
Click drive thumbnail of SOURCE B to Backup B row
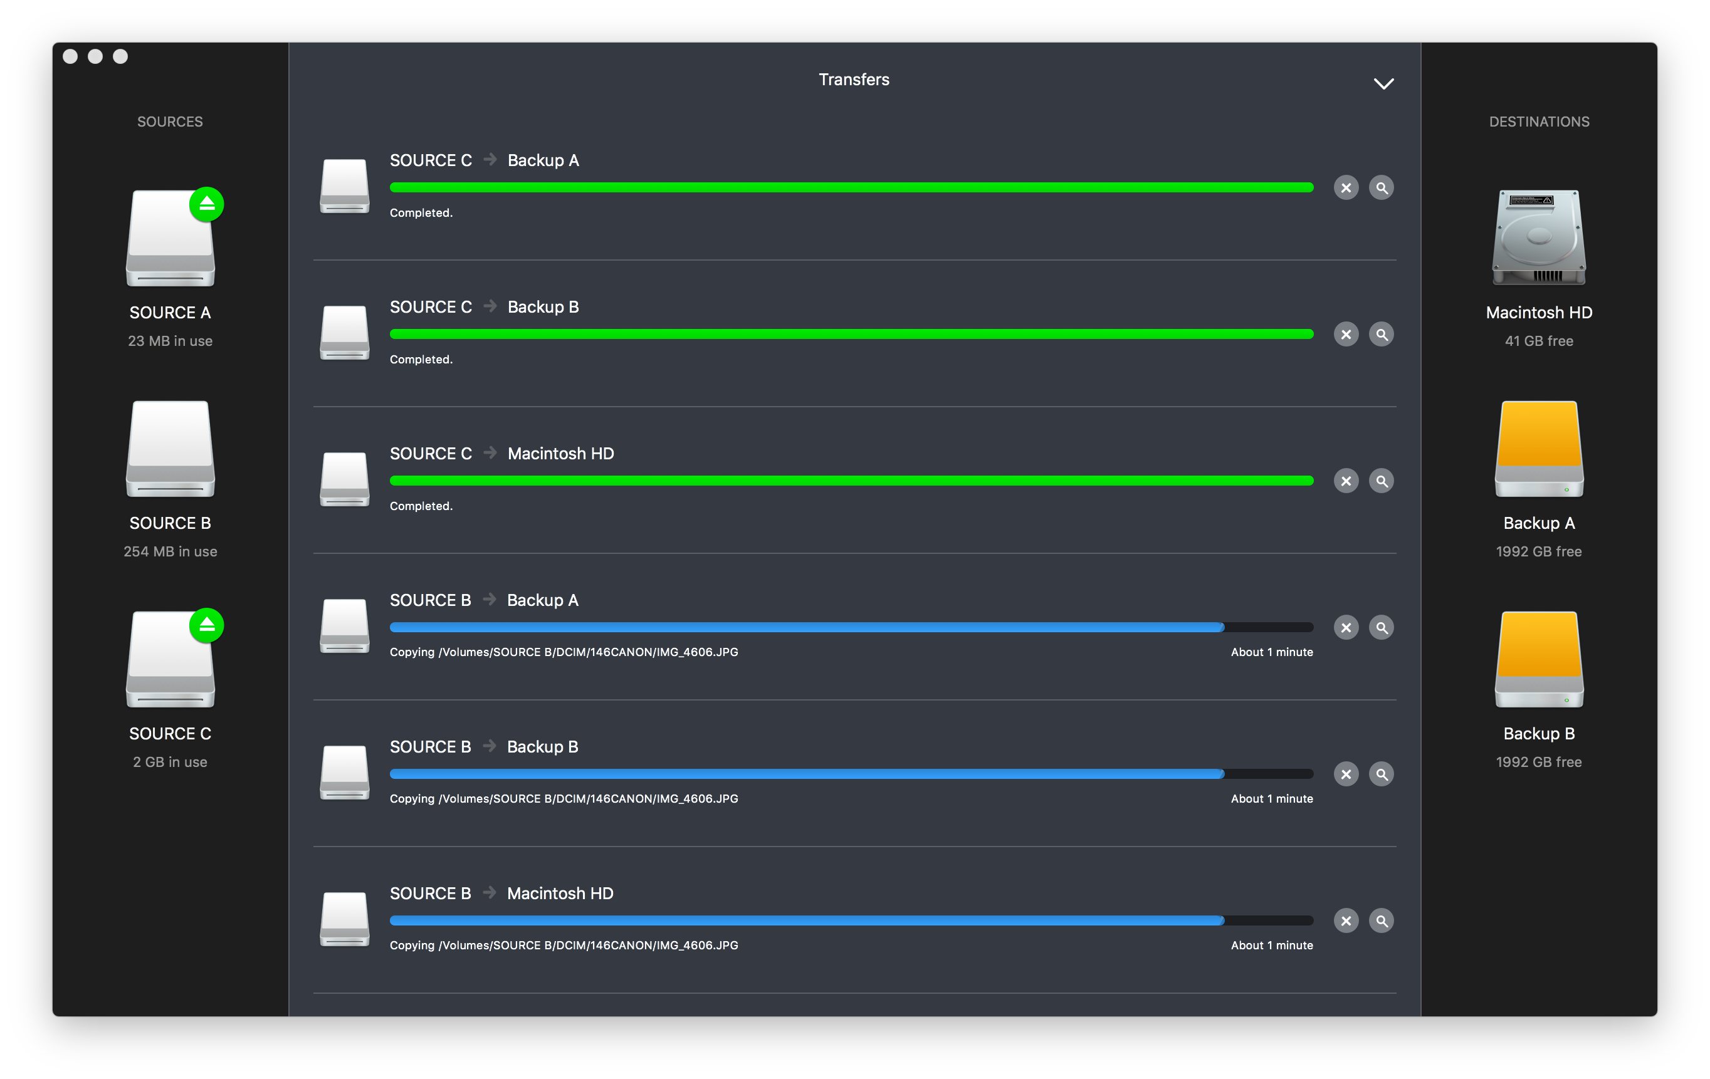click(x=344, y=773)
